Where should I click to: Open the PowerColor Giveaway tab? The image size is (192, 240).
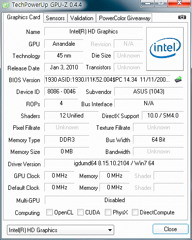(125, 18)
